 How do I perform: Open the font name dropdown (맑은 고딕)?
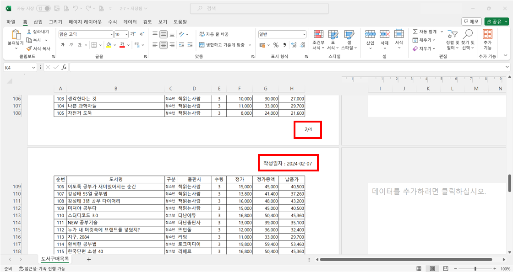(x=111, y=34)
